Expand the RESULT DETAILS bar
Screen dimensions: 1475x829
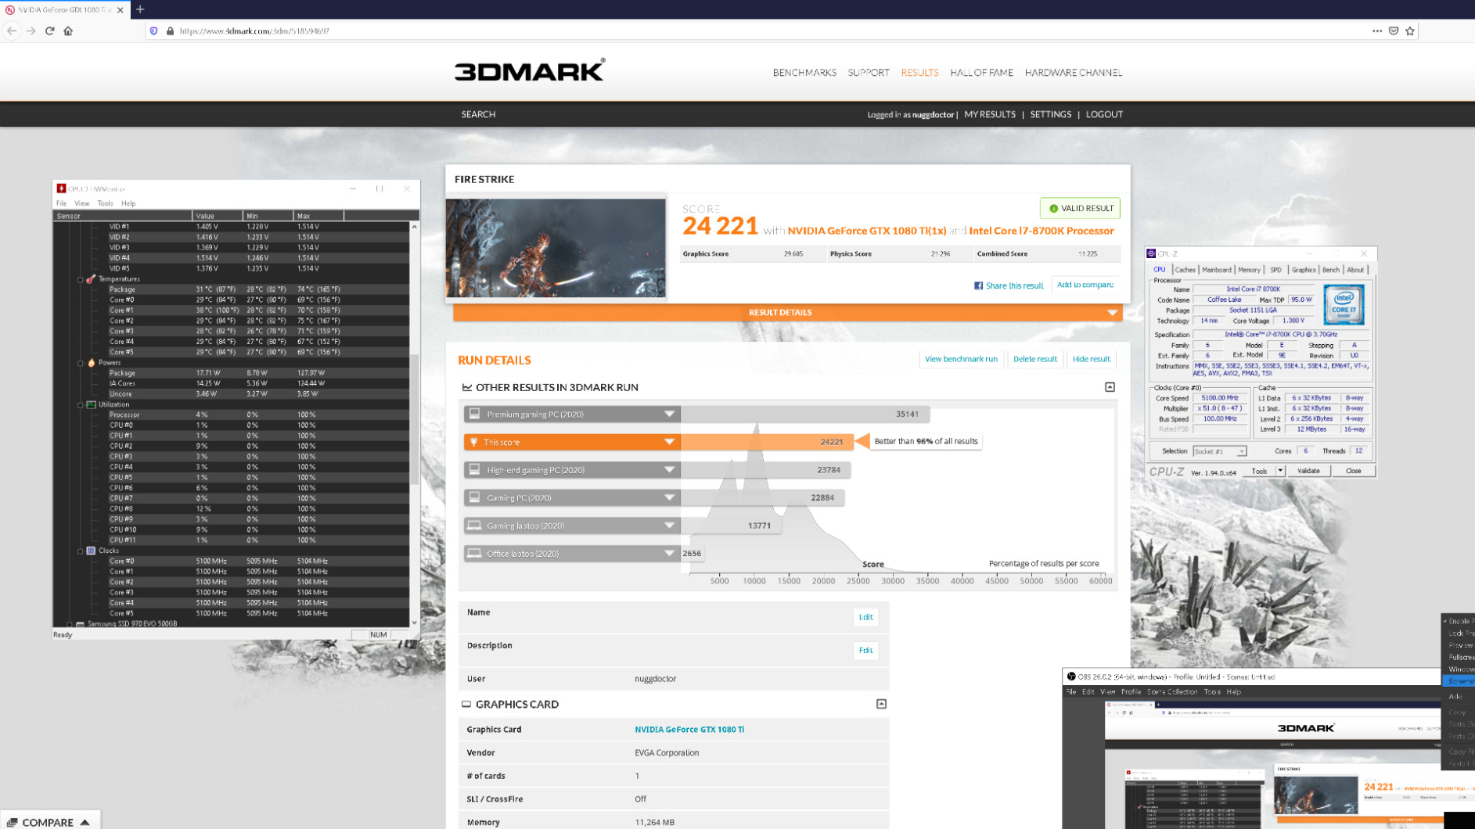coord(787,312)
